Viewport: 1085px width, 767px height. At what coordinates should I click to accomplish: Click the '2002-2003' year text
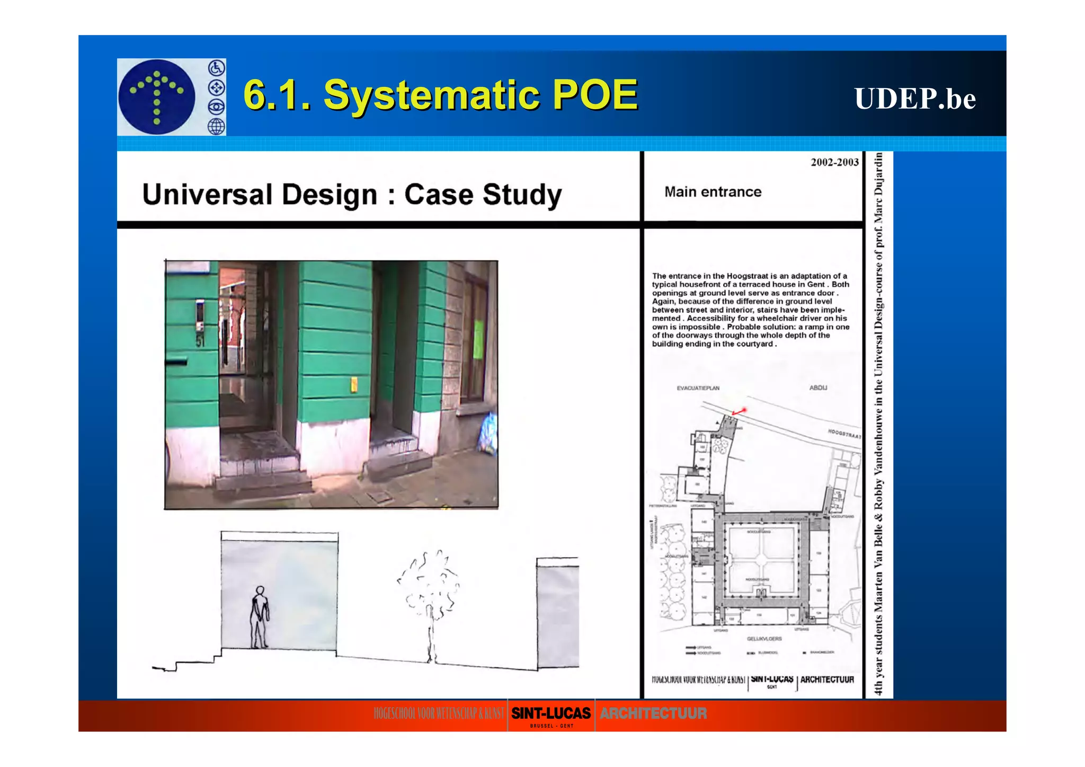tap(834, 162)
